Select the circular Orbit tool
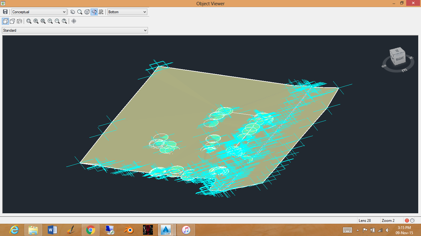The width and height of the screenshot is (421, 236). tap(87, 12)
